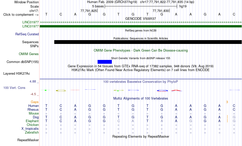Click 'Click to complement -->' to complement bases
This screenshot has width=242, height=146.
(21, 15)
